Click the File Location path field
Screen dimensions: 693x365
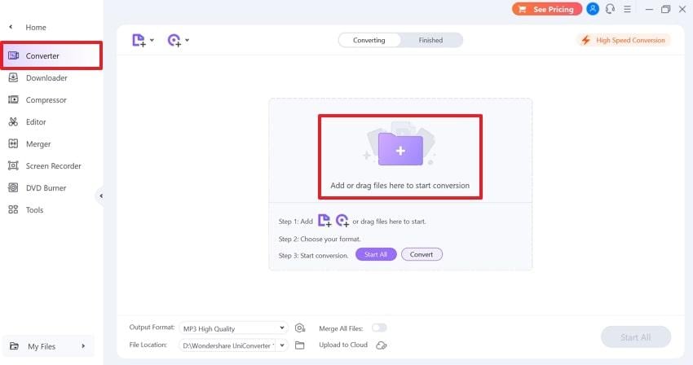coord(227,345)
